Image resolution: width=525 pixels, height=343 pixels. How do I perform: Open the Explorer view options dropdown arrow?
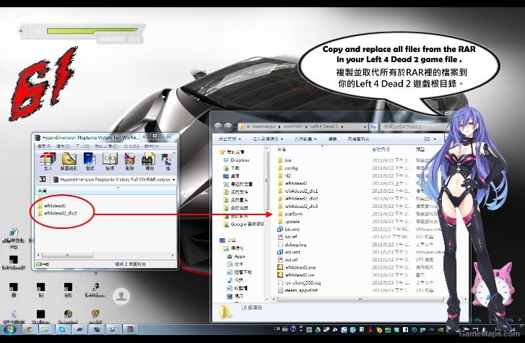coord(435,139)
